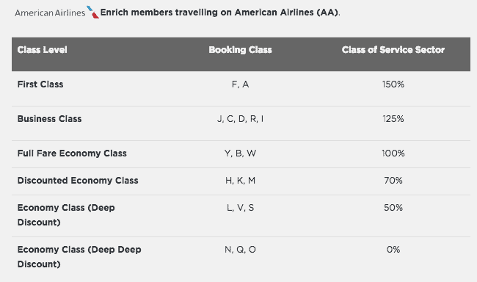
Task: Click the Enrich members travelling heading text
Action: tap(220, 12)
